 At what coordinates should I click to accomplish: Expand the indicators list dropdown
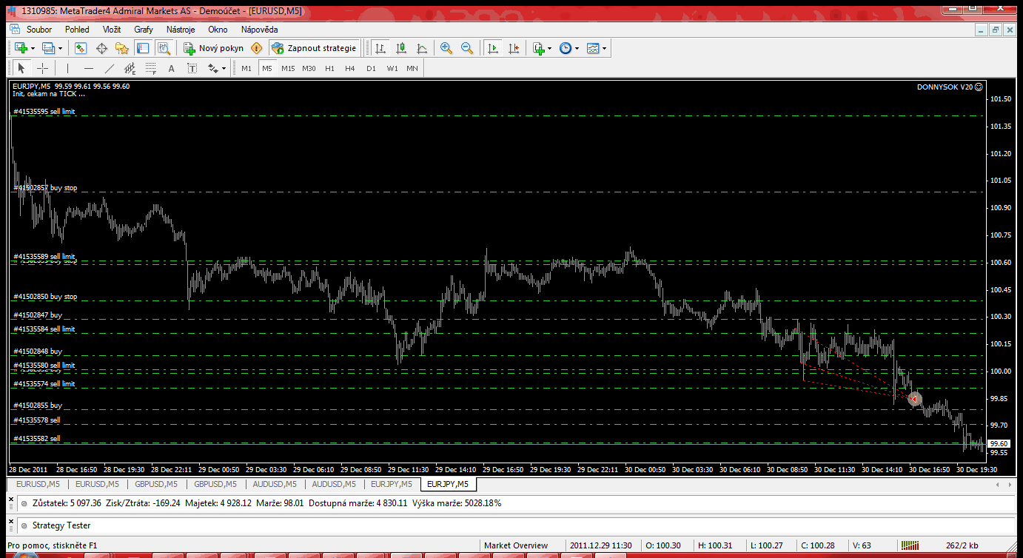click(x=549, y=48)
